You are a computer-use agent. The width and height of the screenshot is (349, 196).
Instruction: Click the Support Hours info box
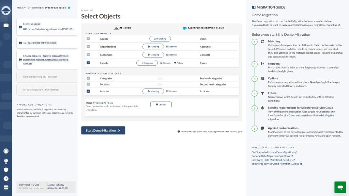[x=46, y=187]
